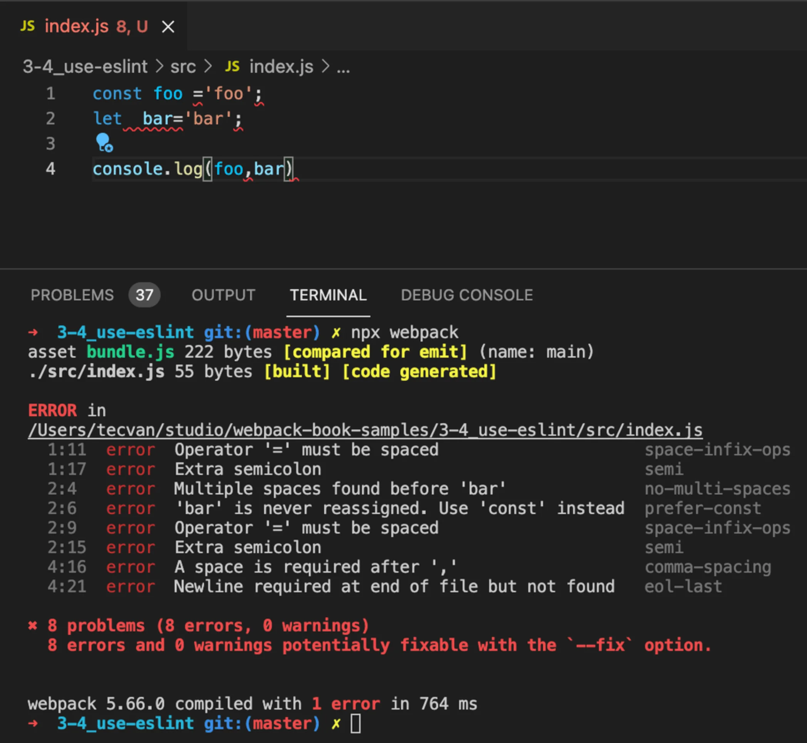Screen dimensions: 807x743
Task: Close the index.js editor tab
Action: click(168, 27)
